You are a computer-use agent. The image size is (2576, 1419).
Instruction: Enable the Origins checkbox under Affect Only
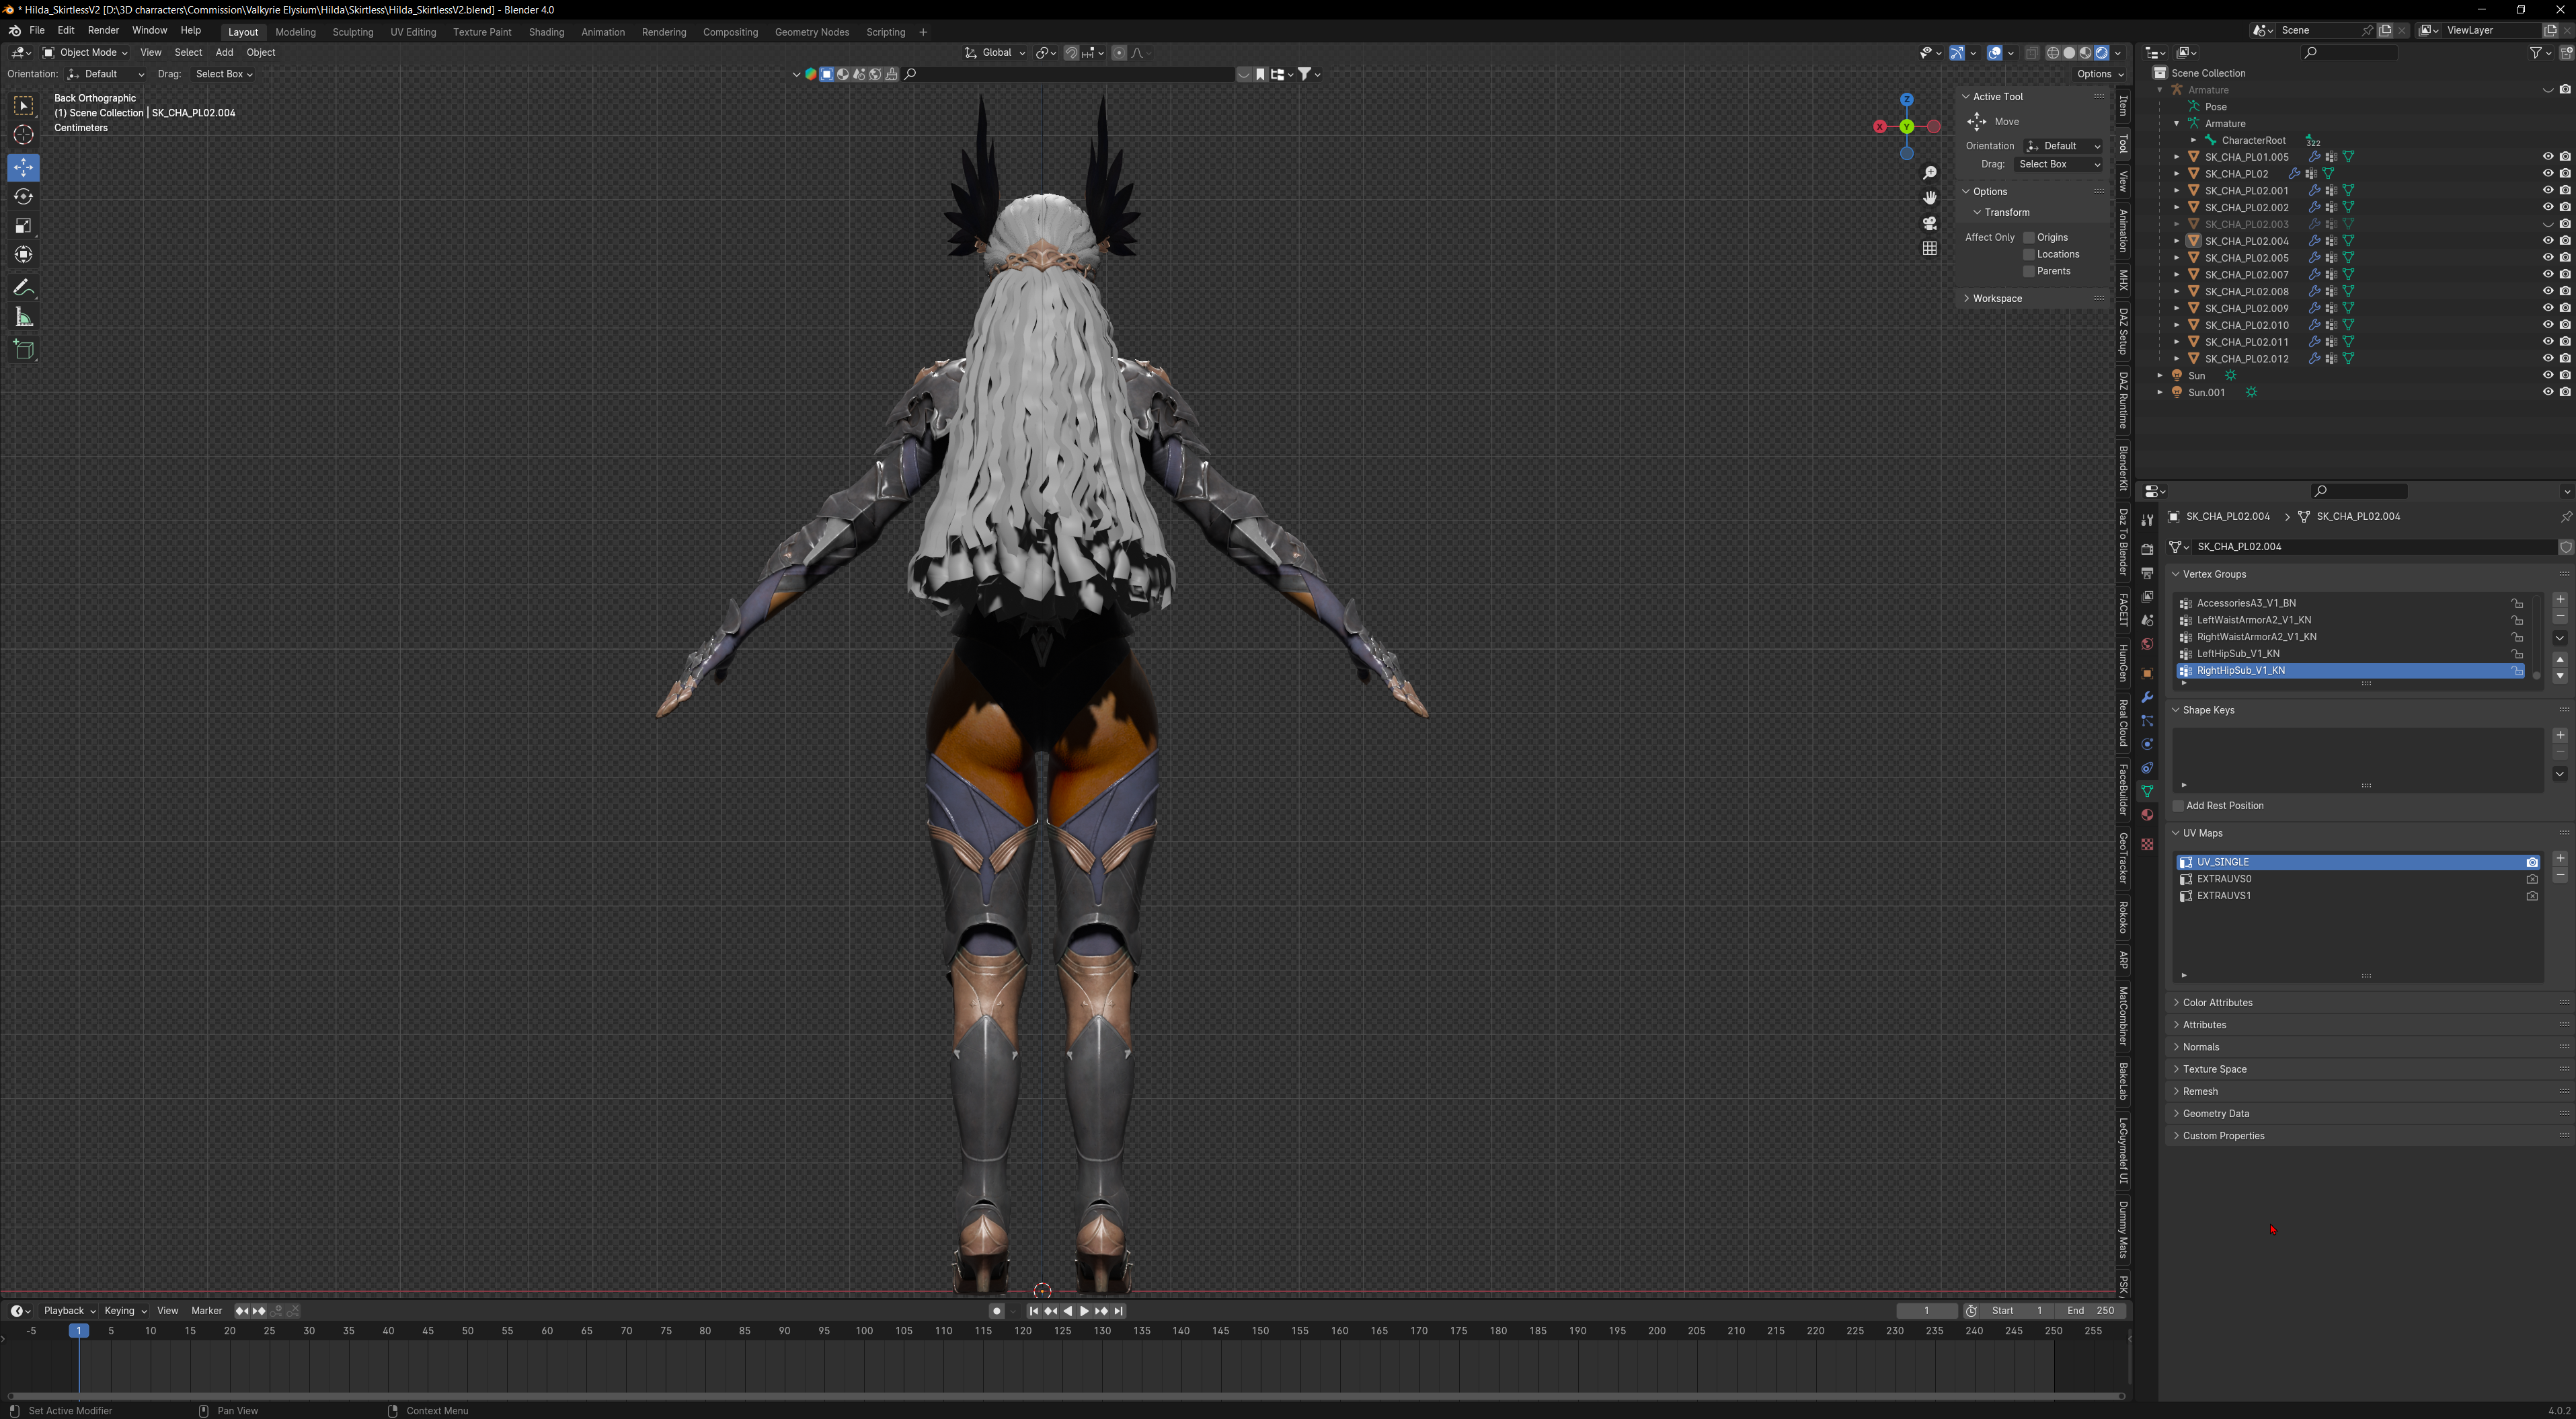(x=2029, y=238)
